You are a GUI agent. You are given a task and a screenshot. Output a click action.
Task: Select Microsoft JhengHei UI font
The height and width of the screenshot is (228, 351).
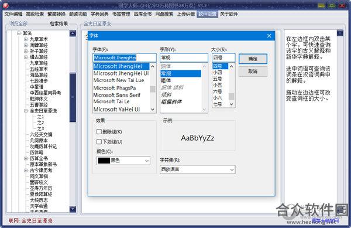(x=121, y=73)
